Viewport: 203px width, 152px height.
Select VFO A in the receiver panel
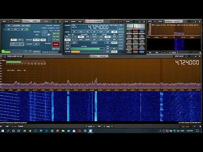click(67, 37)
